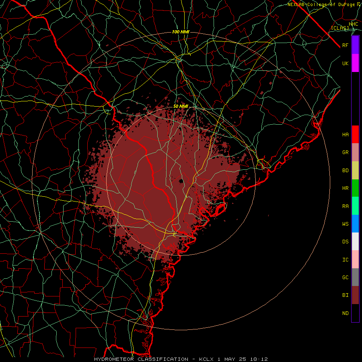
Task: Click the HHC product label
Action: point(353,24)
